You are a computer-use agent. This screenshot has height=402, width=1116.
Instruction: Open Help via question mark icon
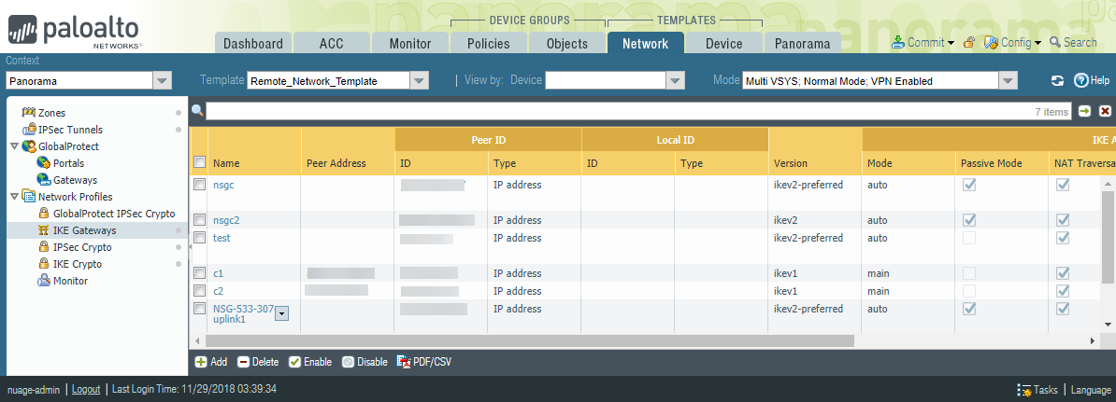point(1081,81)
